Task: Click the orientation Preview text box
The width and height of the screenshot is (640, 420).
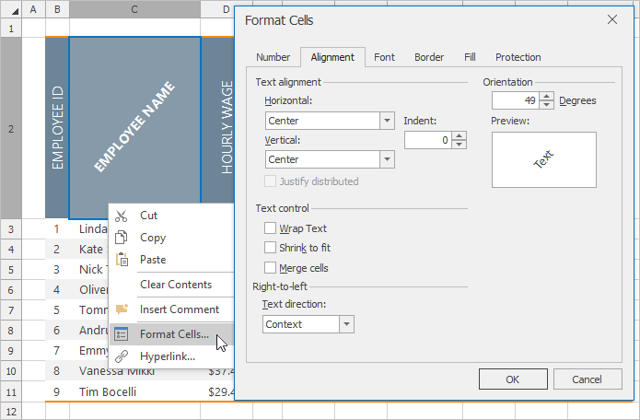Action: click(543, 160)
